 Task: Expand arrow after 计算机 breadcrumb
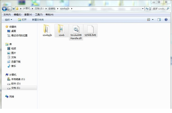coord(33,9)
